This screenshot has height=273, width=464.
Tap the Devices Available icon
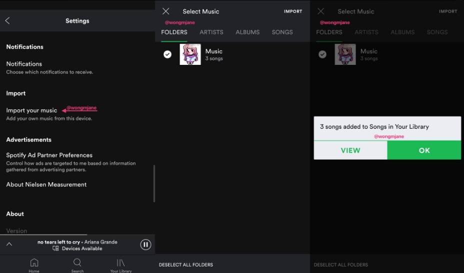(x=56, y=249)
